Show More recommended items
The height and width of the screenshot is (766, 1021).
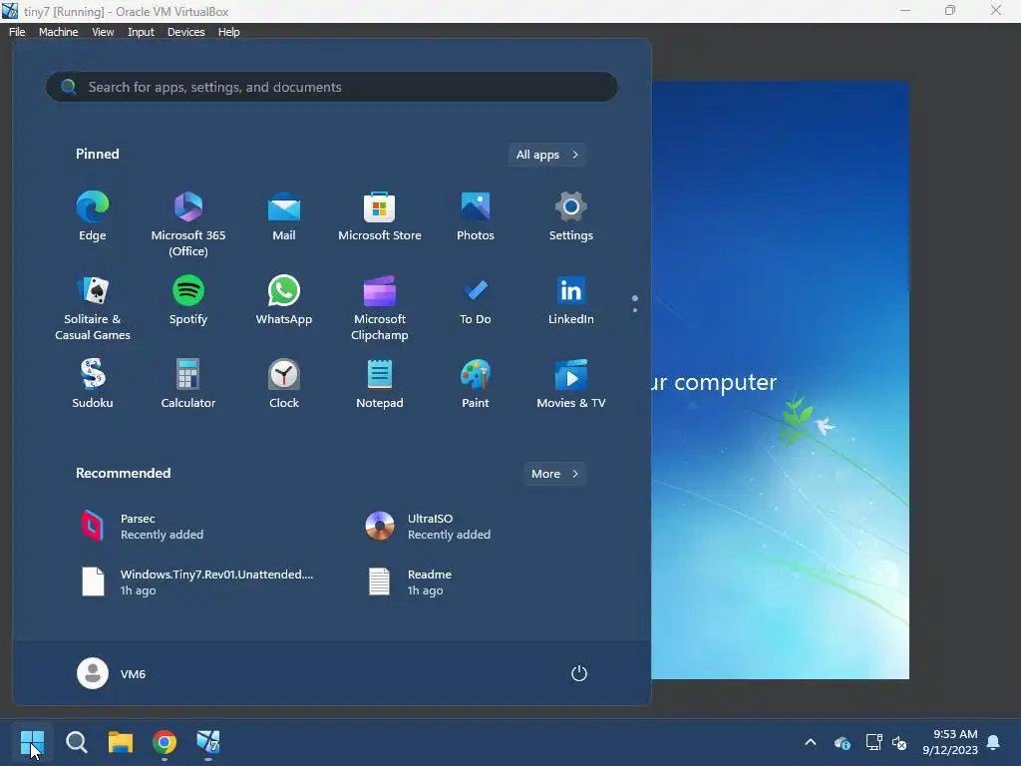554,474
